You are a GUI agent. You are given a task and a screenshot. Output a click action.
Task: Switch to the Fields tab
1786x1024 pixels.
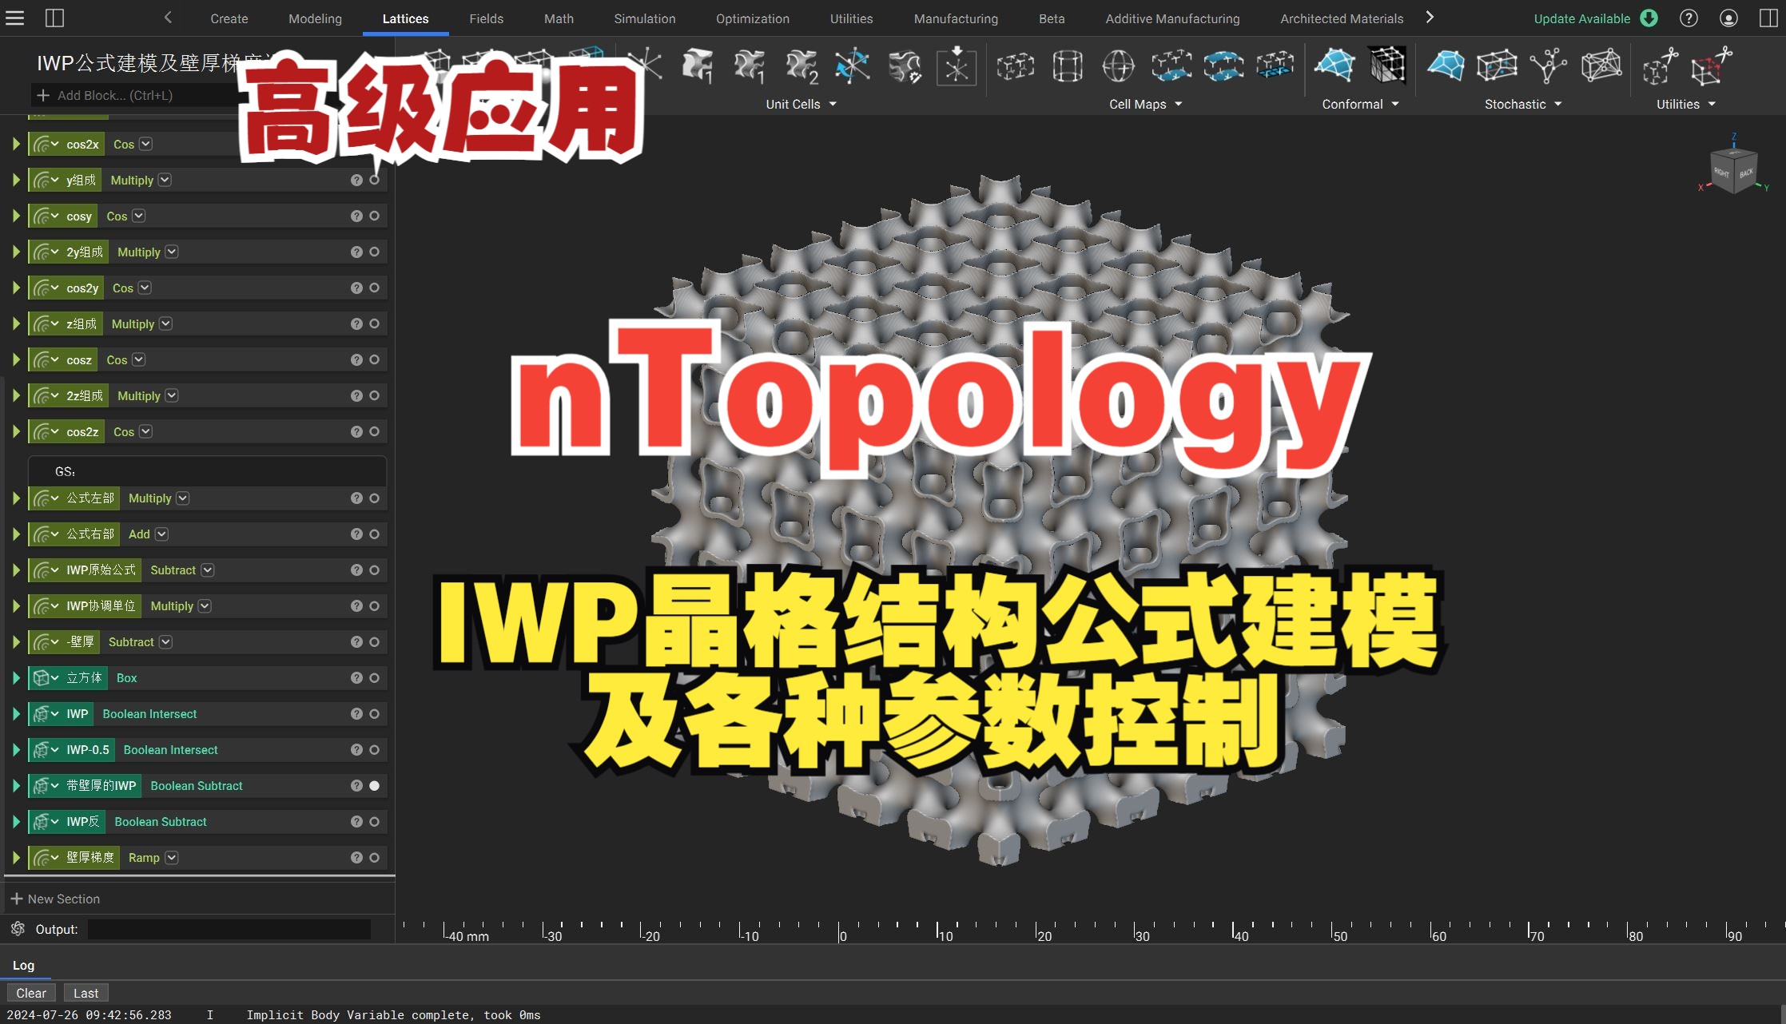[x=486, y=18]
